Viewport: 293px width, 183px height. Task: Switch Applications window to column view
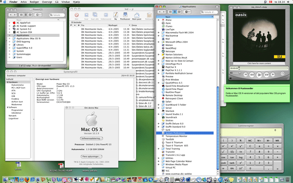pos(179,12)
